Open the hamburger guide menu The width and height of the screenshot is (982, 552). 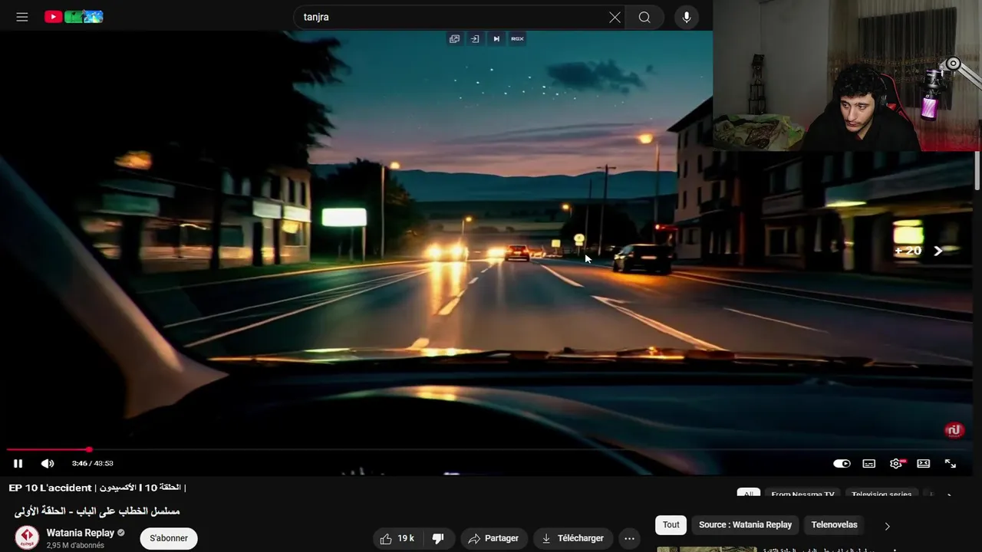pyautogui.click(x=22, y=17)
